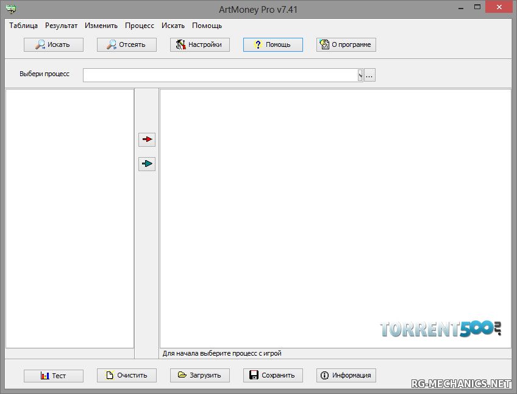Click inside the process selection field

219,75
